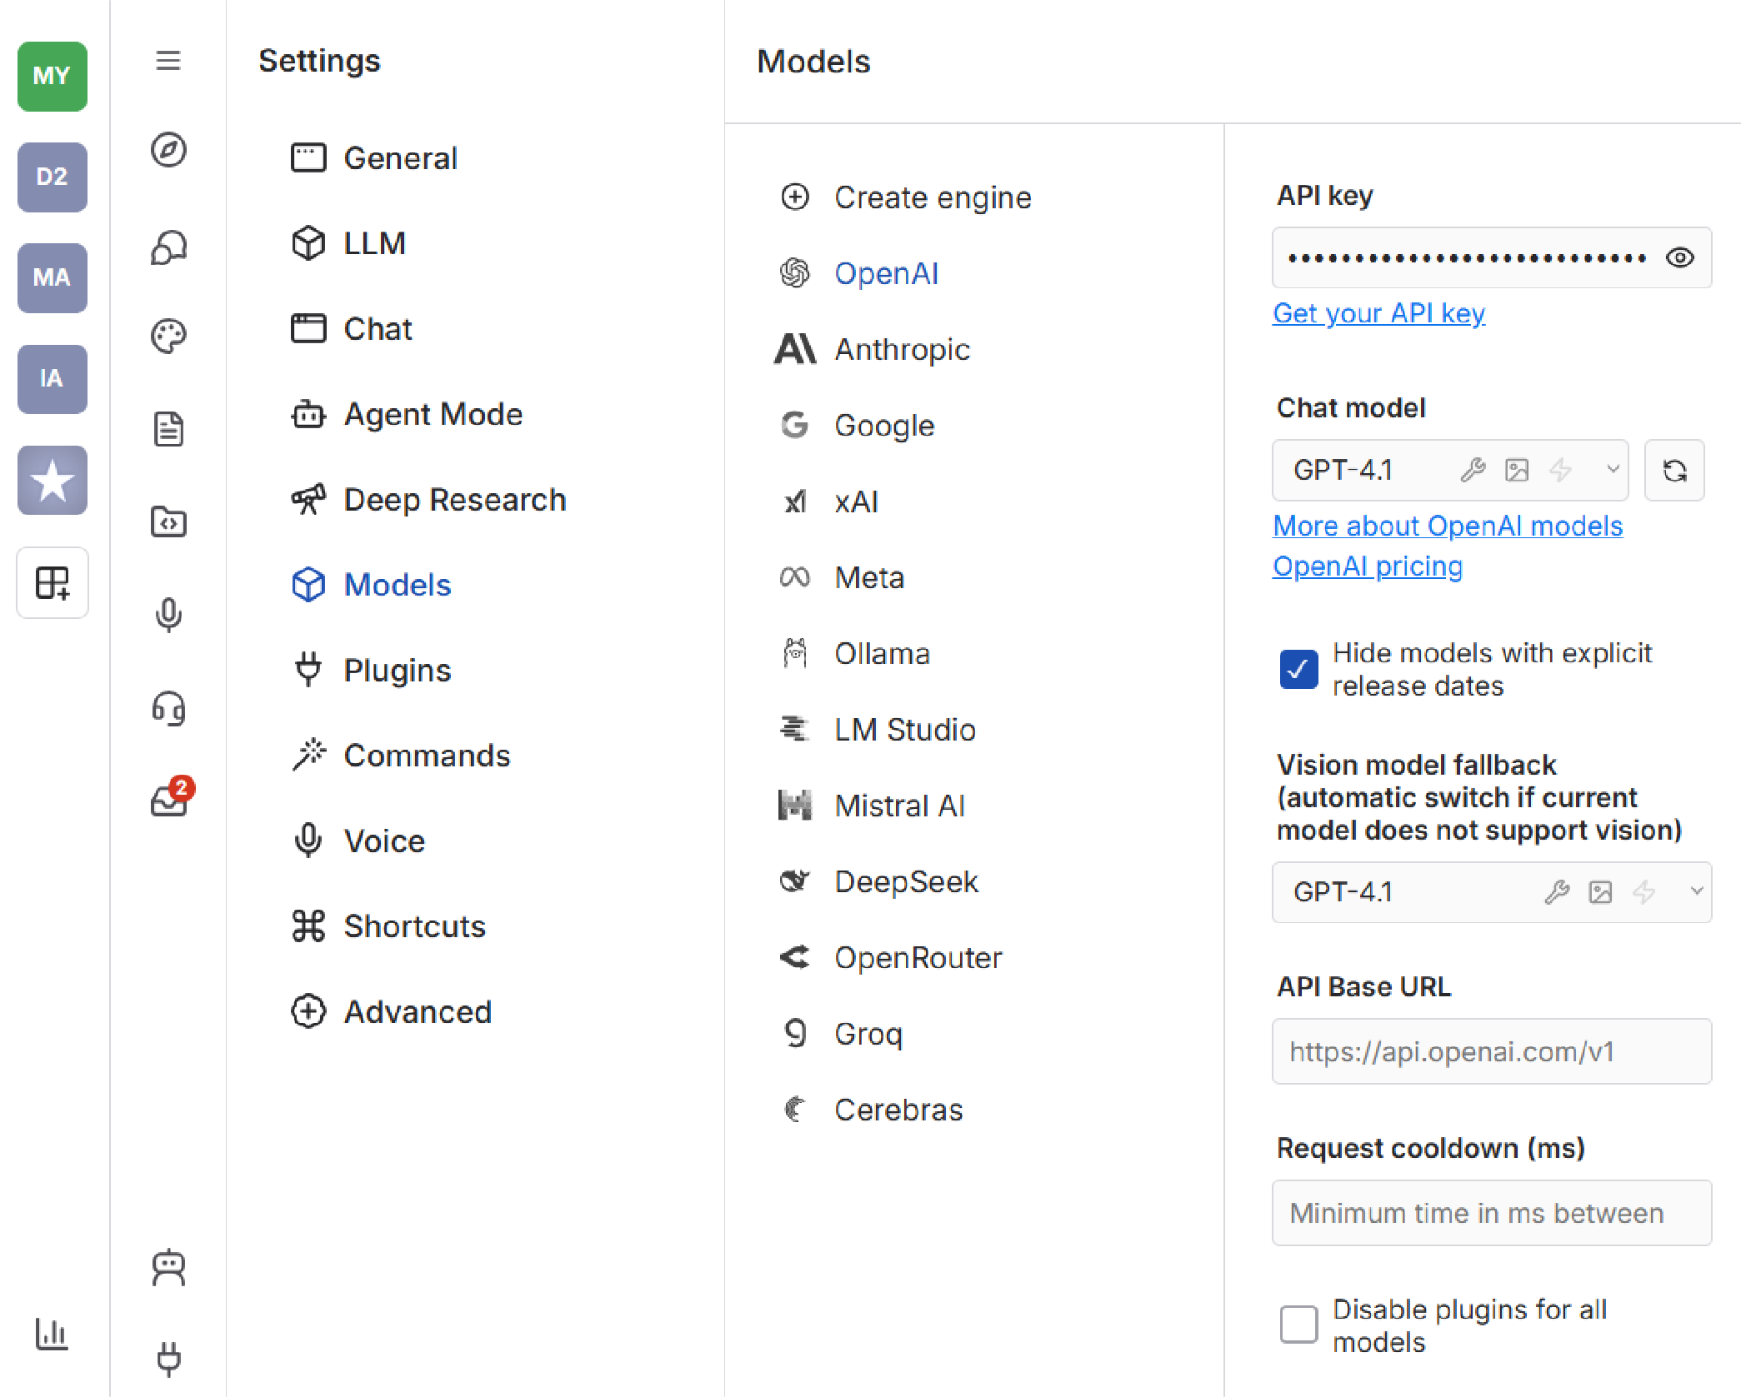The image size is (1741, 1397).
Task: Open the palette design studio icon
Action: point(168,337)
